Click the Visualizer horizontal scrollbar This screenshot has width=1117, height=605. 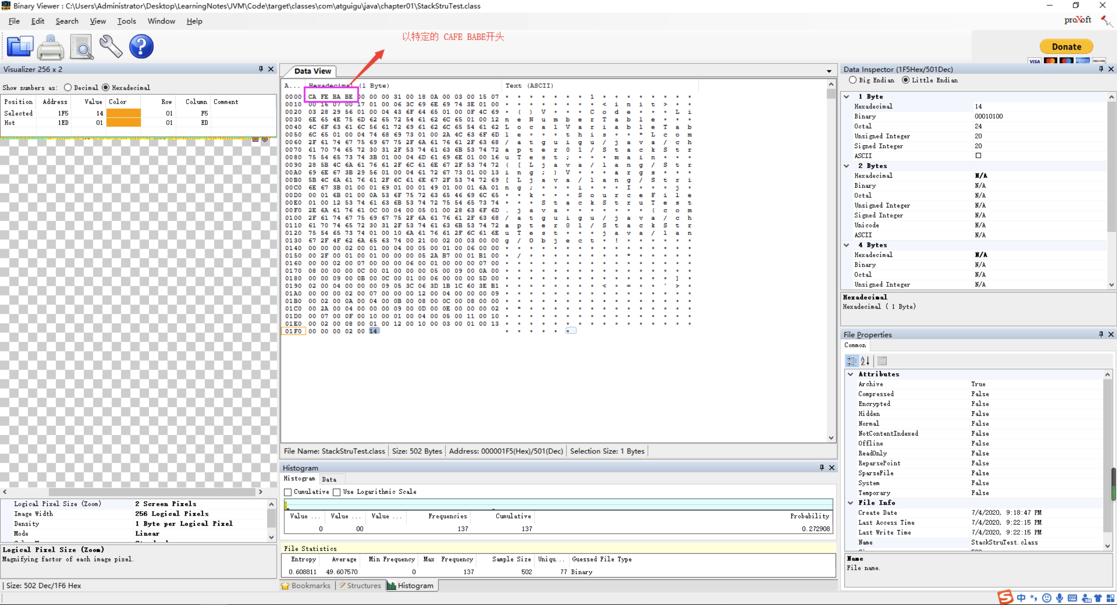[152, 492]
